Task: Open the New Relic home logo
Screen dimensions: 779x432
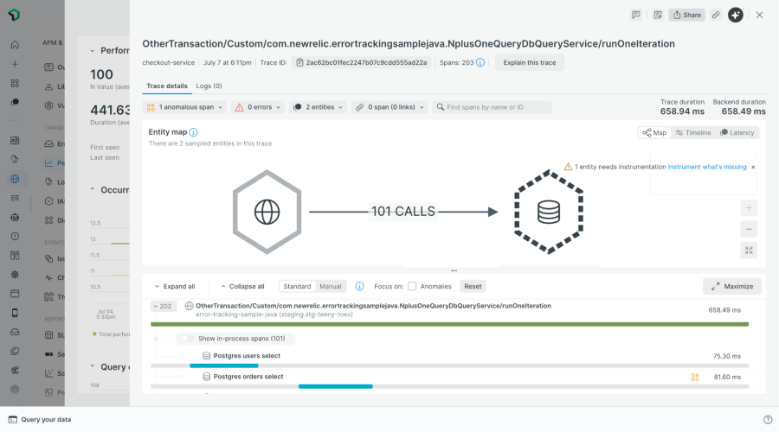Action: click(x=15, y=15)
